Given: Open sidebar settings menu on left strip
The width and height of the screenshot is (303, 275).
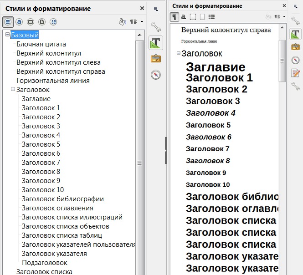Looking at the screenshot, I should (x=156, y=9).
